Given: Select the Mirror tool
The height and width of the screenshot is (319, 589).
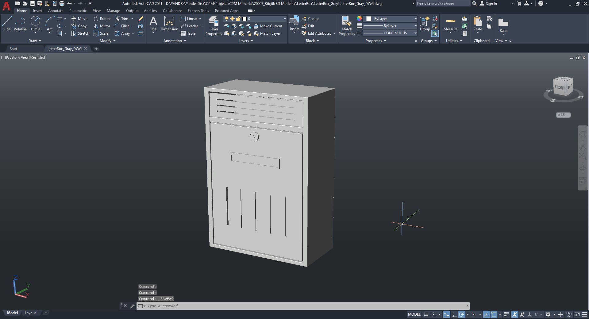Looking at the screenshot, I should pyautogui.click(x=102, y=26).
